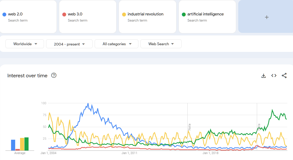Edit the web 3.0 search term
Viewport: 293px width, 160px height.
75,14
